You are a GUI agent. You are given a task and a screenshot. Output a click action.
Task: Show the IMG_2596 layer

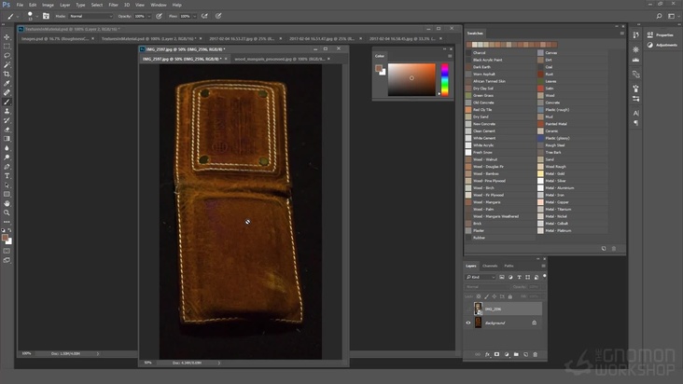[x=469, y=308]
